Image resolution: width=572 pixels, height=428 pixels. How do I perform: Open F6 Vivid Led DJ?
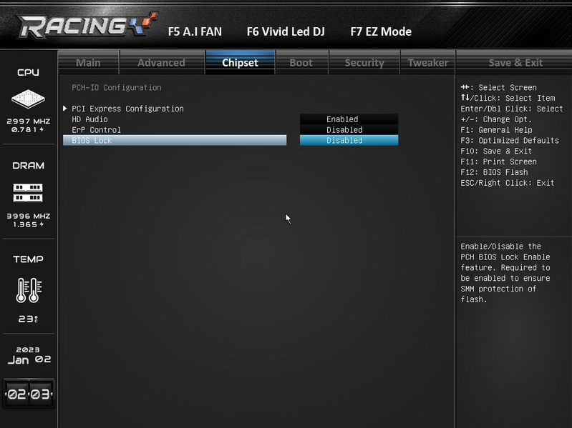pos(286,31)
